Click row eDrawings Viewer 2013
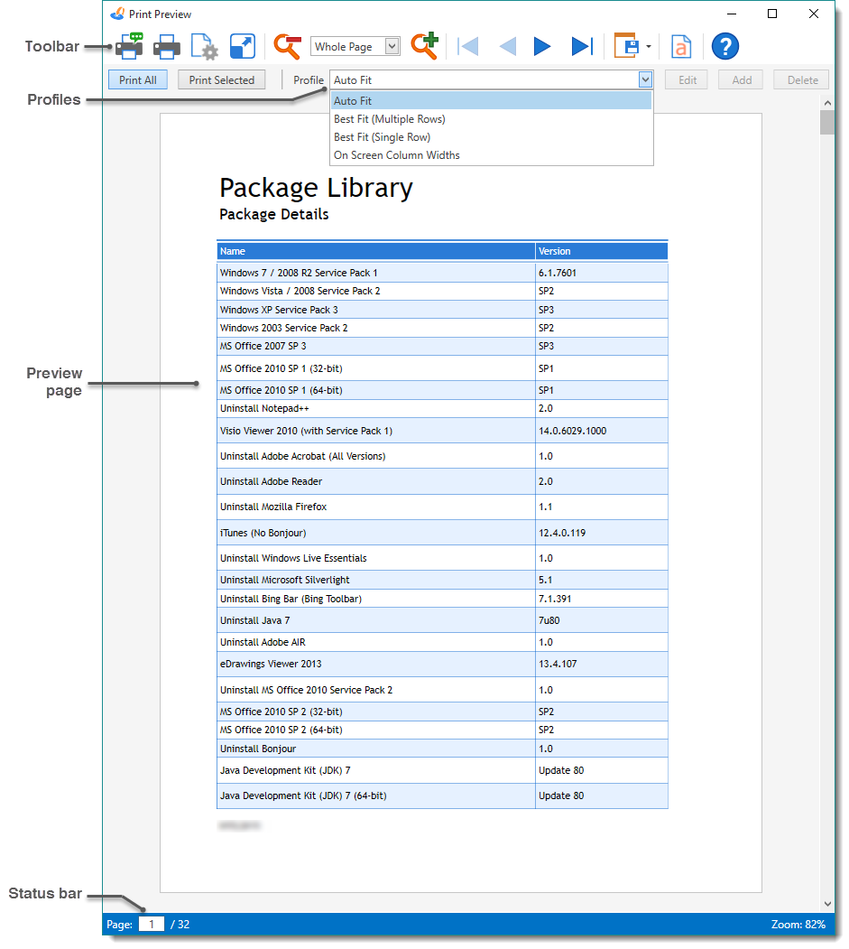The width and height of the screenshot is (849, 949). pyautogui.click(x=442, y=664)
